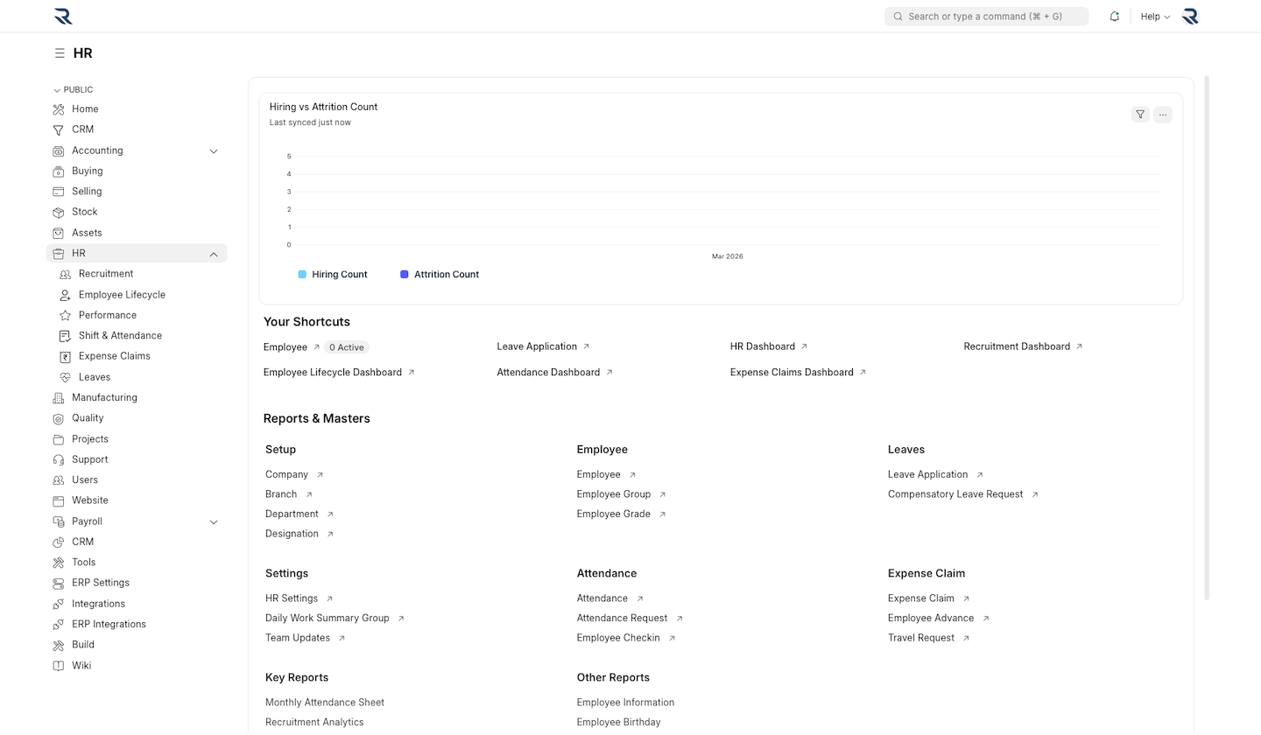The width and height of the screenshot is (1261, 735).
Task: Open the chart filter icon
Action: tap(1139, 114)
